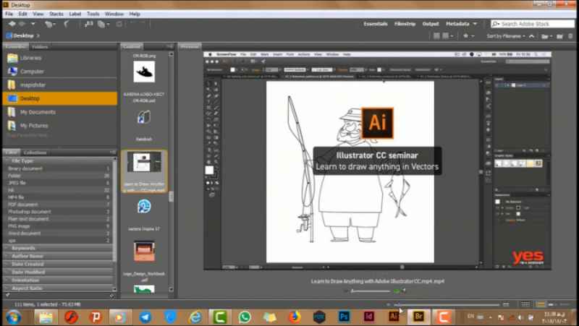Click the Go forward arrow in Bridge toolbar
The image size is (579, 326).
pyautogui.click(x=22, y=24)
